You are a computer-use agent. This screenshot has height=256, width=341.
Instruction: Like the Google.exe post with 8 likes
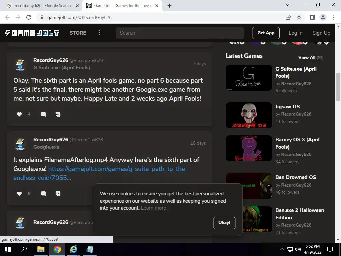tap(19, 194)
